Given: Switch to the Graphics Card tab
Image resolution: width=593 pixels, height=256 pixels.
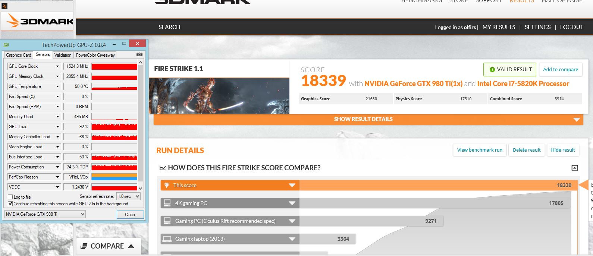Looking at the screenshot, I should 19,55.
